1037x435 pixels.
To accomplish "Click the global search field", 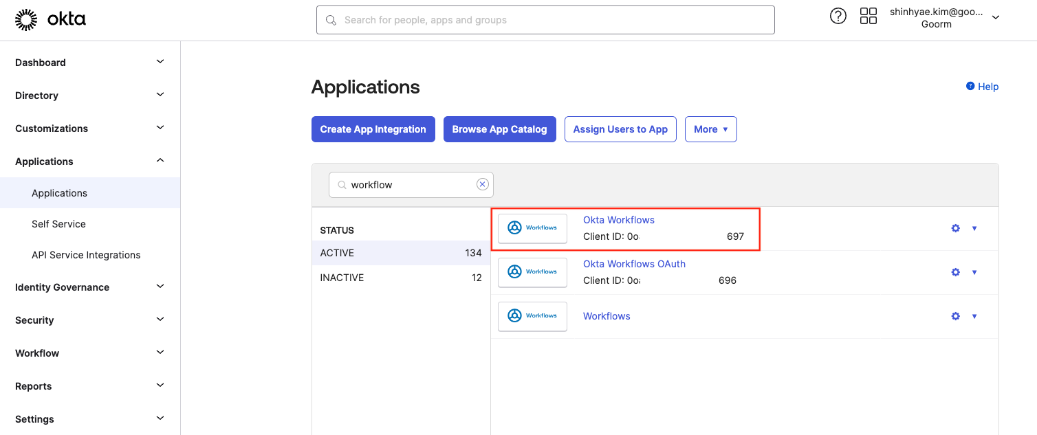I will click(545, 20).
